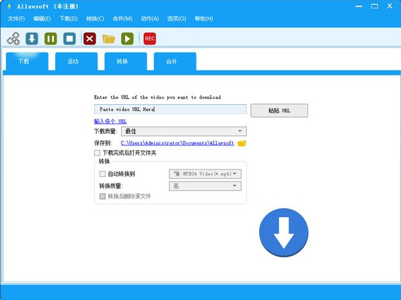Screen dimensions: 401x300
Task: Browse for save location with the yellow folder icon
Action: [x=242, y=143]
